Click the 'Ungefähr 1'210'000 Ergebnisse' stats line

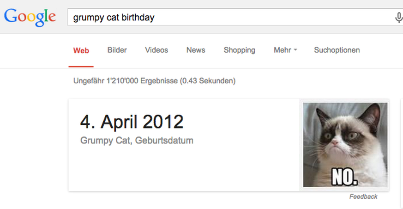pyautogui.click(x=155, y=81)
